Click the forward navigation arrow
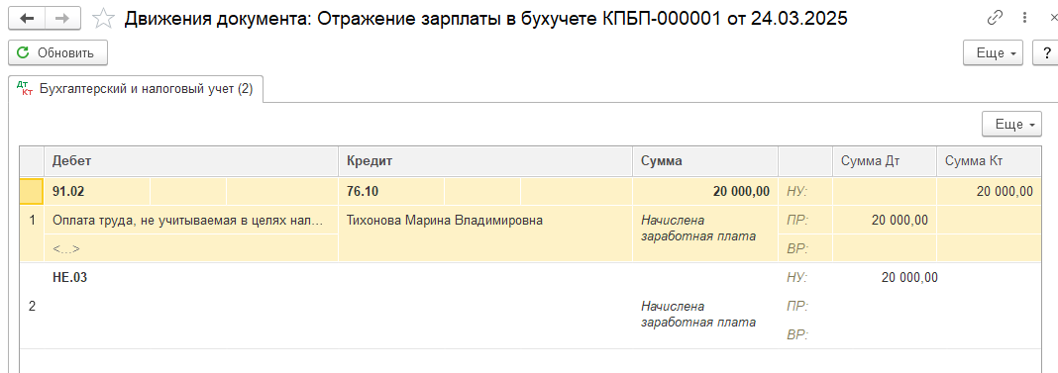The image size is (1058, 373). pyautogui.click(x=63, y=18)
